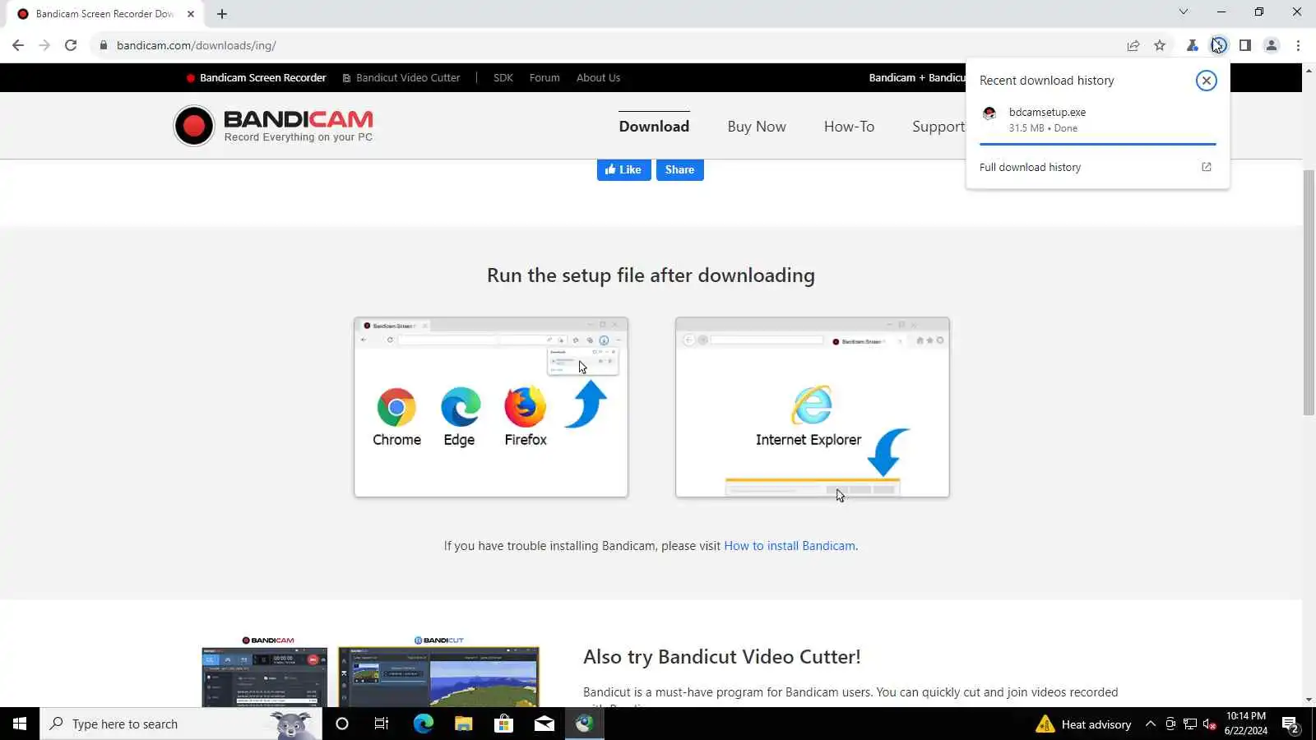Open the taskbar clock and calendar
Viewport: 1316px width, 740px height.
(x=1246, y=724)
